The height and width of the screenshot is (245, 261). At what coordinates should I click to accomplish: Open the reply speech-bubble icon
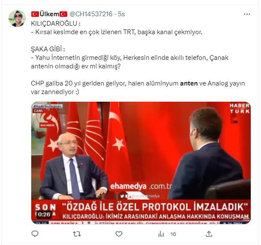click(35, 234)
